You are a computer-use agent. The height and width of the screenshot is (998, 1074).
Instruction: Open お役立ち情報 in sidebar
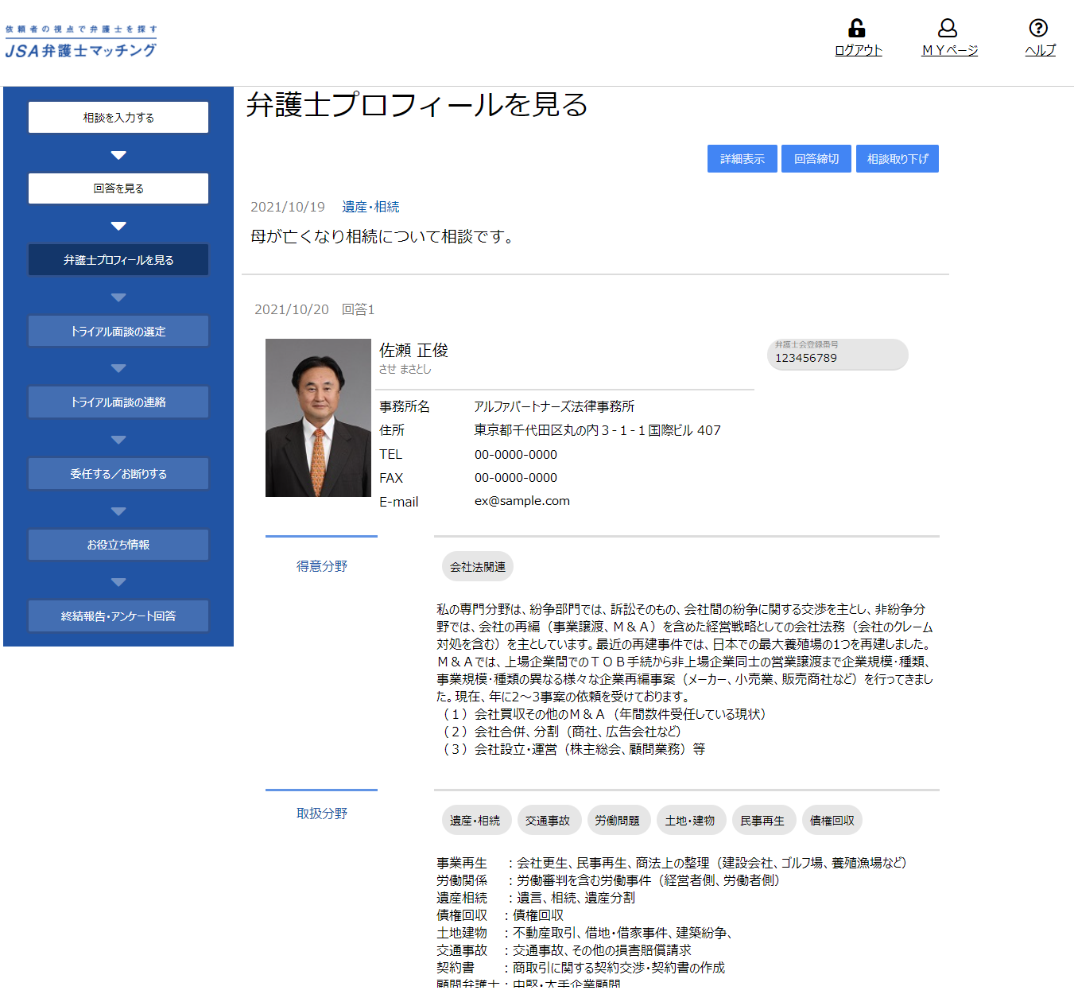coord(118,545)
